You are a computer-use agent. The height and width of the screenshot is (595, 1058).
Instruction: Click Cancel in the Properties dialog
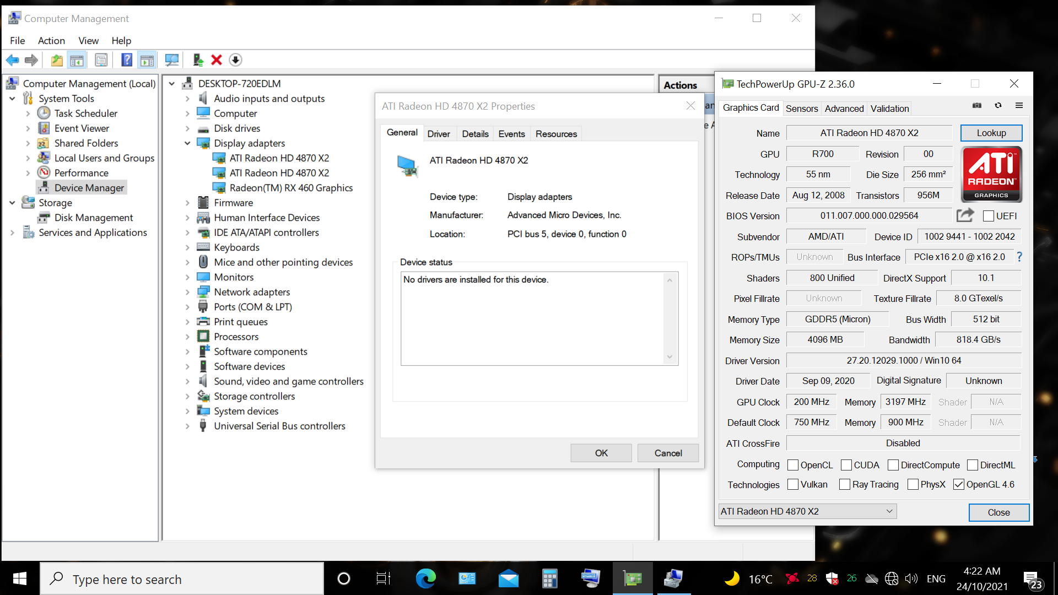coord(668,453)
